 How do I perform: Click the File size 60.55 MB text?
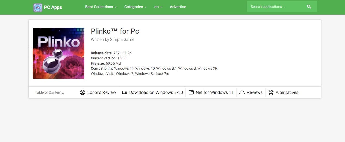tap(106, 63)
